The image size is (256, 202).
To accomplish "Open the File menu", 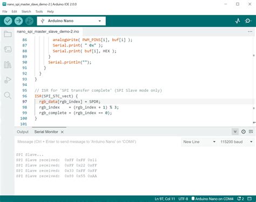I will (x=5, y=11).
